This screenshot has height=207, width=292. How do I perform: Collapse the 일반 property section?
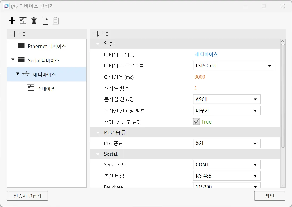click(98, 44)
